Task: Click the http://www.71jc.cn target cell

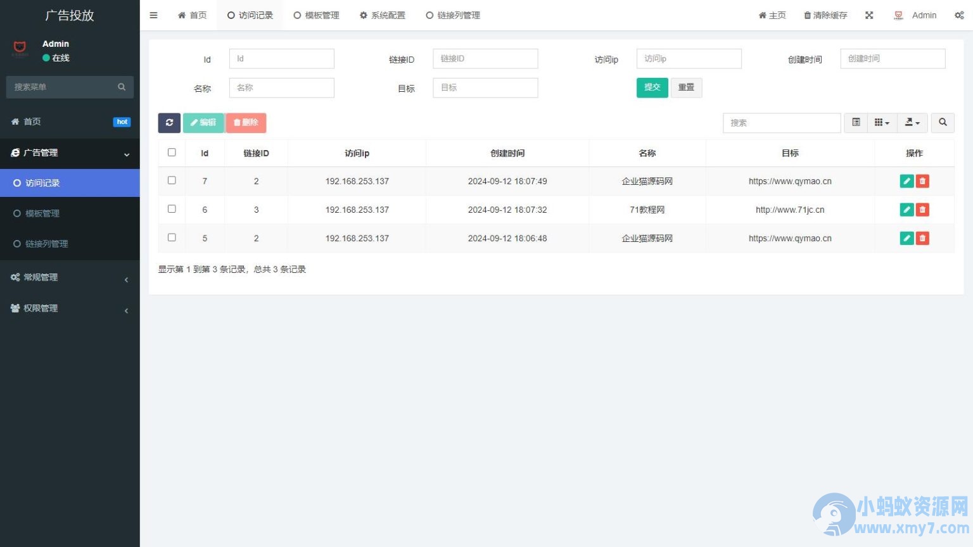Action: click(790, 210)
